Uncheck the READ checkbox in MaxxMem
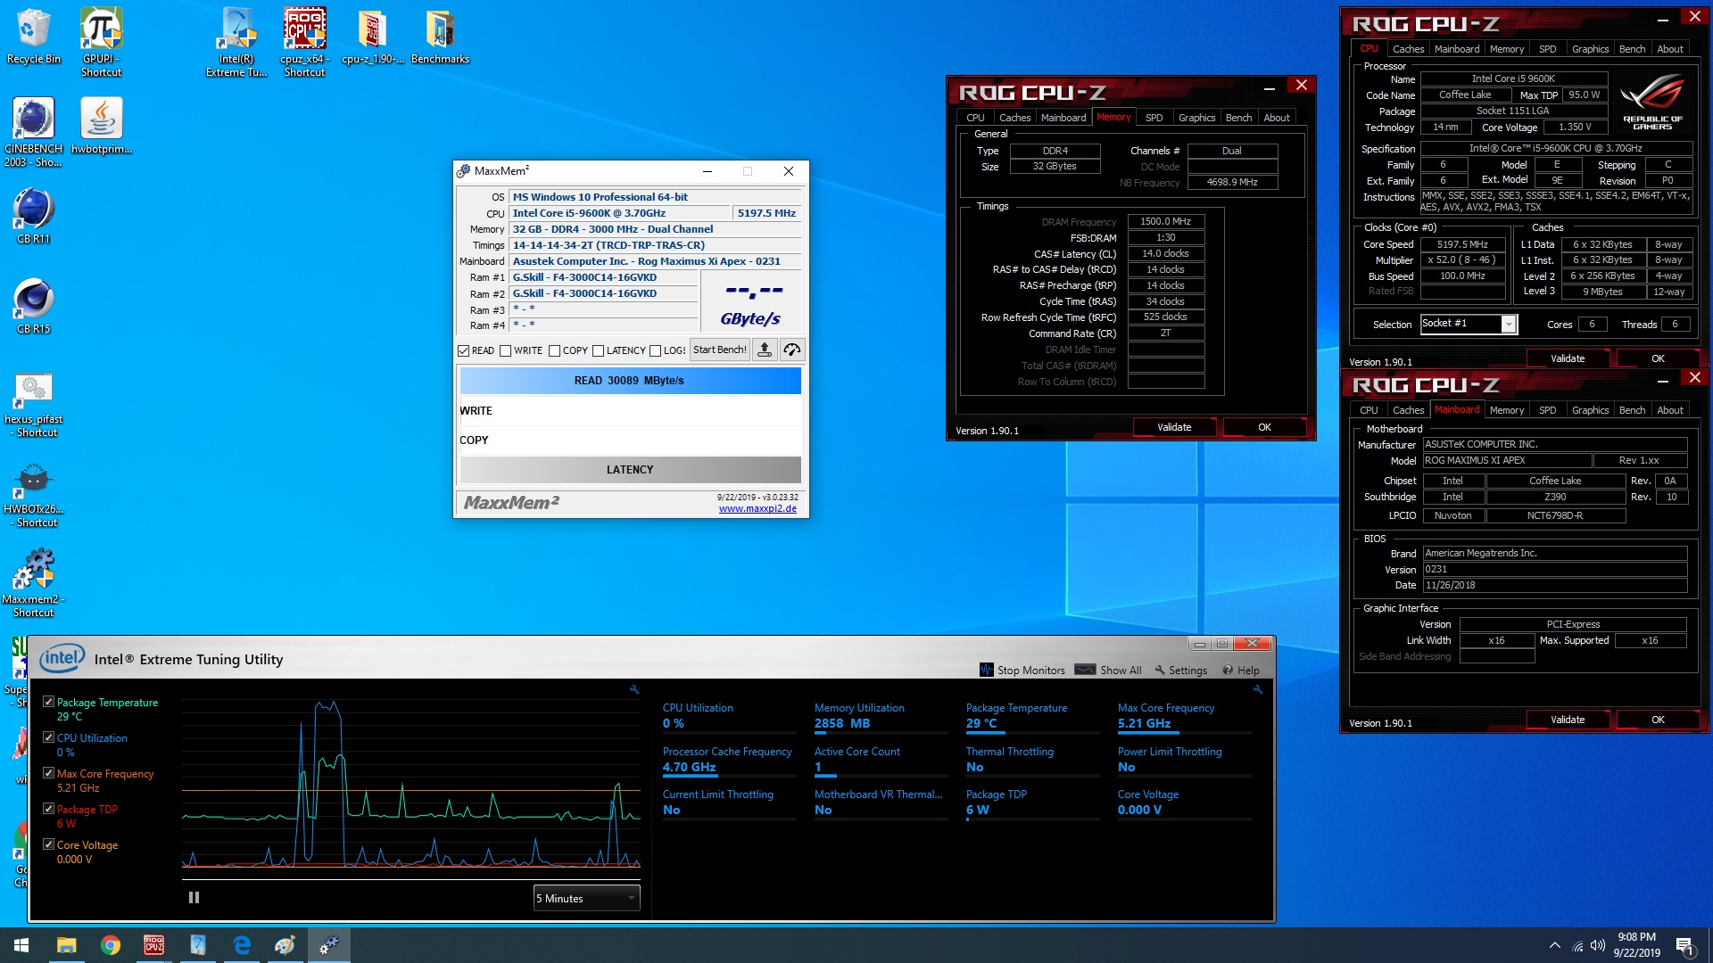 click(x=464, y=350)
